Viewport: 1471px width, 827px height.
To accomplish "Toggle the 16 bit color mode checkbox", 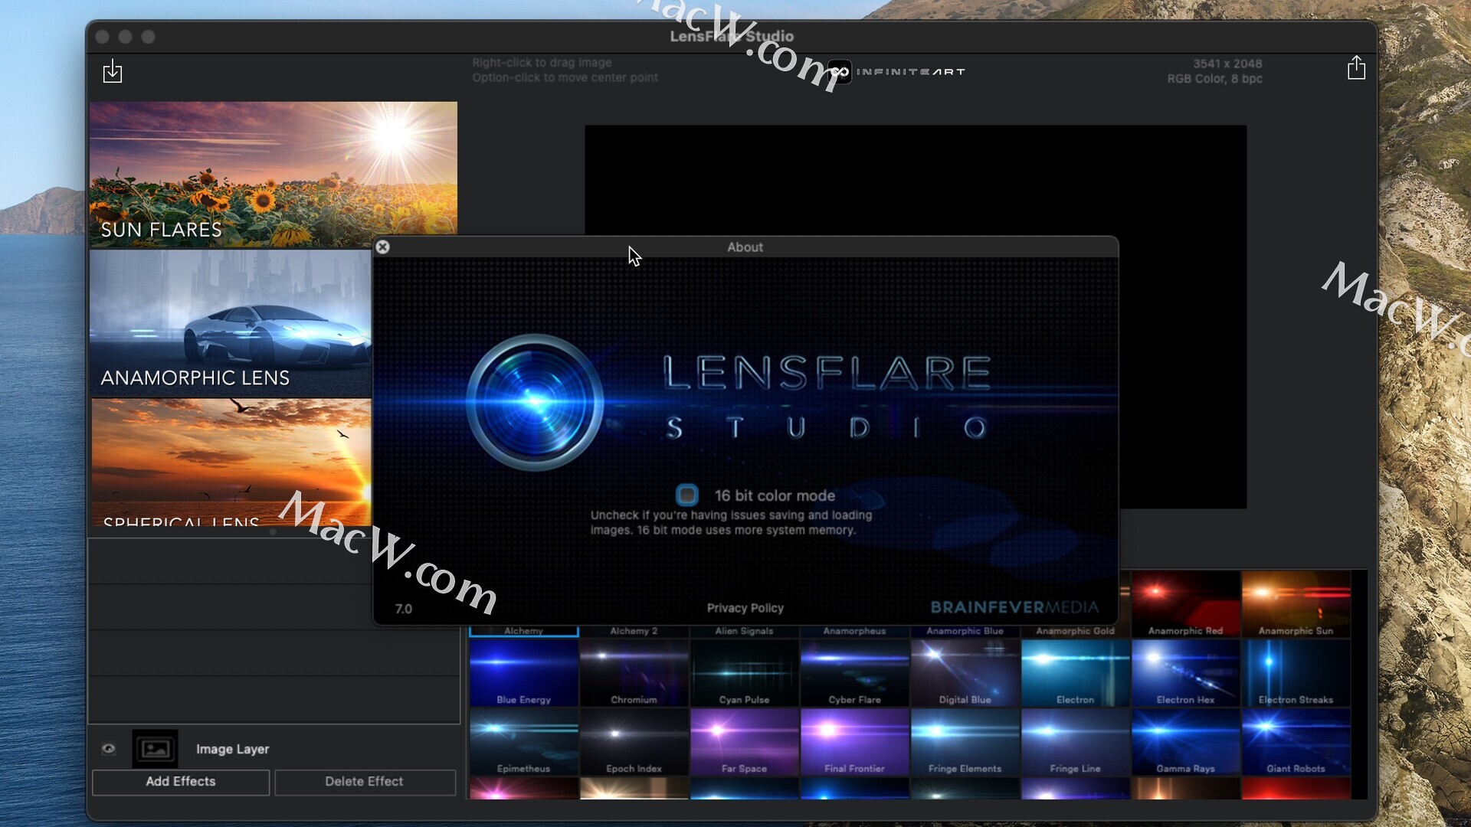I will pyautogui.click(x=686, y=495).
